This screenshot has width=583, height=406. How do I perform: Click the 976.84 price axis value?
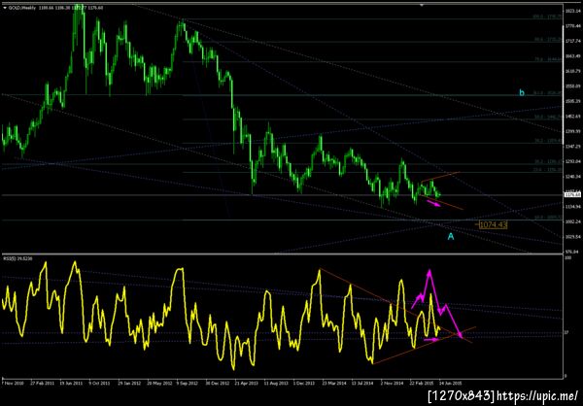[x=570, y=252]
